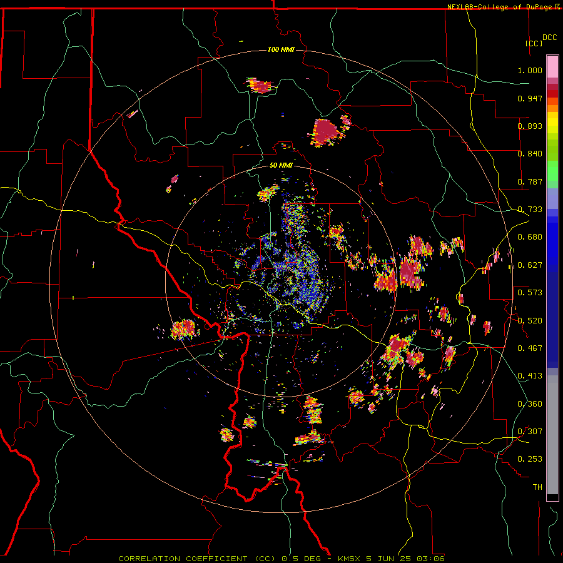This screenshot has height=563, width=563.
Task: Click the 0.520 scale value
Action: tap(530, 321)
